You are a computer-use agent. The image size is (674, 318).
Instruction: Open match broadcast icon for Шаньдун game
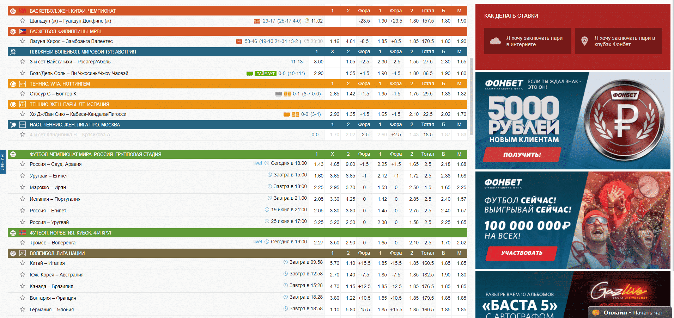click(257, 21)
